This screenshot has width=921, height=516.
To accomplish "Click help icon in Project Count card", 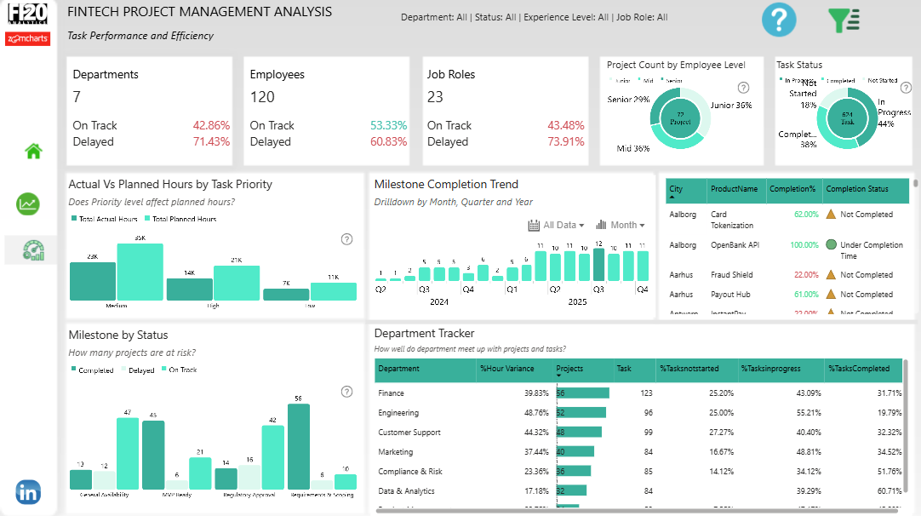I will [x=743, y=88].
